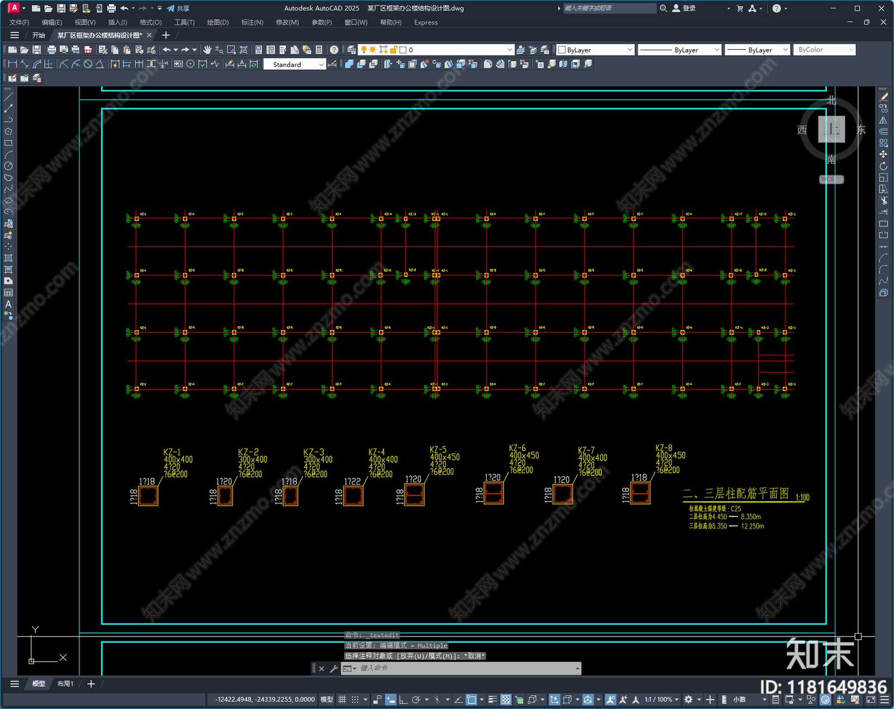Screen dimensions: 894x709
Task: Toggle lineweight display in status bar
Action: pyautogui.click(x=492, y=700)
